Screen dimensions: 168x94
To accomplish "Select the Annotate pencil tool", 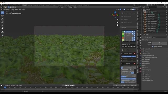I will click(2, 32).
